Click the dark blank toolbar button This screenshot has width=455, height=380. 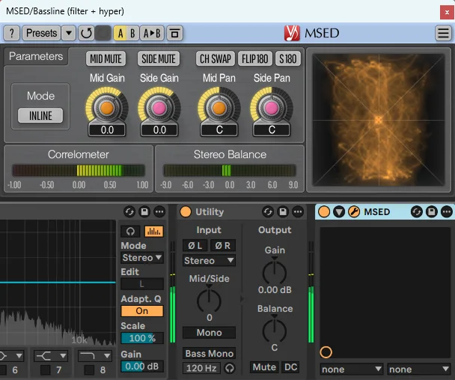103,33
